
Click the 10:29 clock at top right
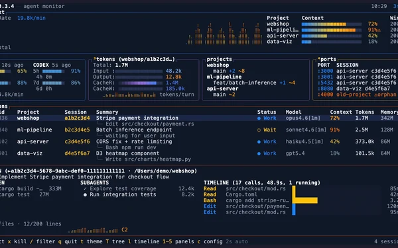click(x=379, y=7)
